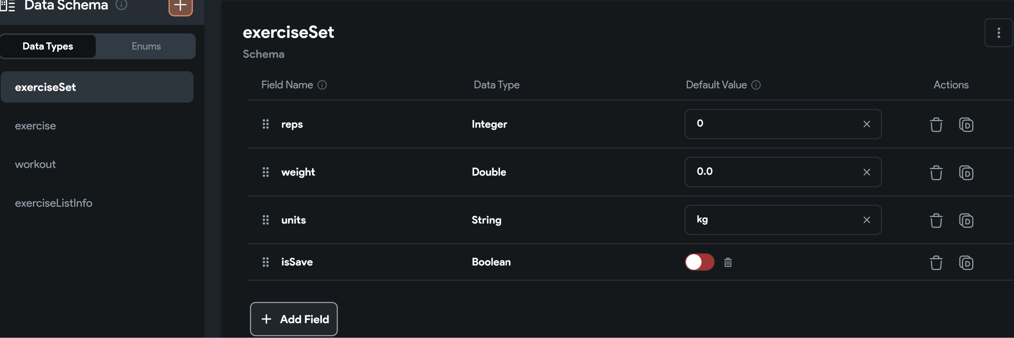
Task: Click the Data Schema info icon
Action: click(122, 5)
